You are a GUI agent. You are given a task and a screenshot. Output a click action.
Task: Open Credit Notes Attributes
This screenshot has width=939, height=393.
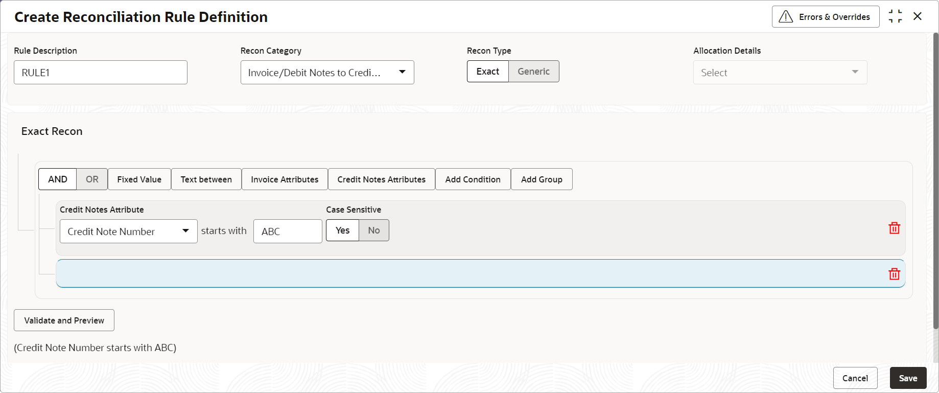pos(382,179)
